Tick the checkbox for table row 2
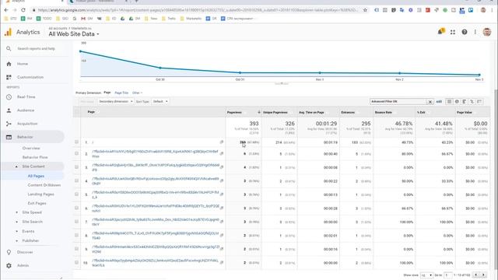 click(x=76, y=153)
